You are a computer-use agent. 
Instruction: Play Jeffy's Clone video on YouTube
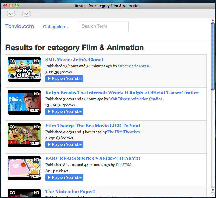[x=64, y=79]
